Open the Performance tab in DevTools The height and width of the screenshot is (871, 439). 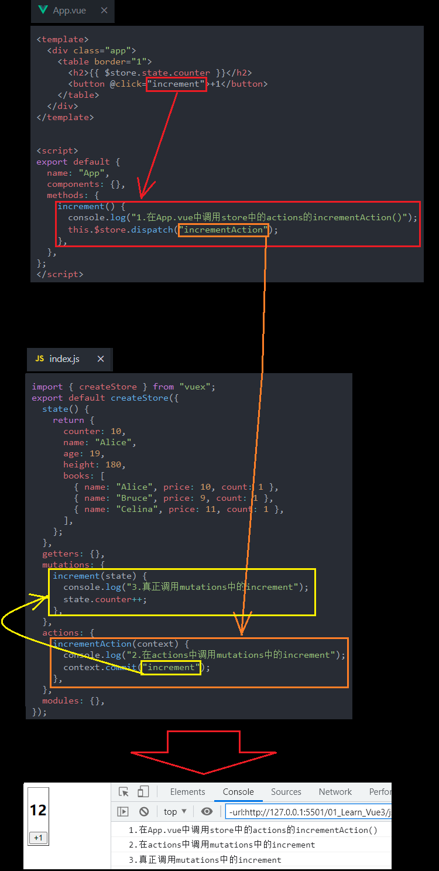[380, 792]
